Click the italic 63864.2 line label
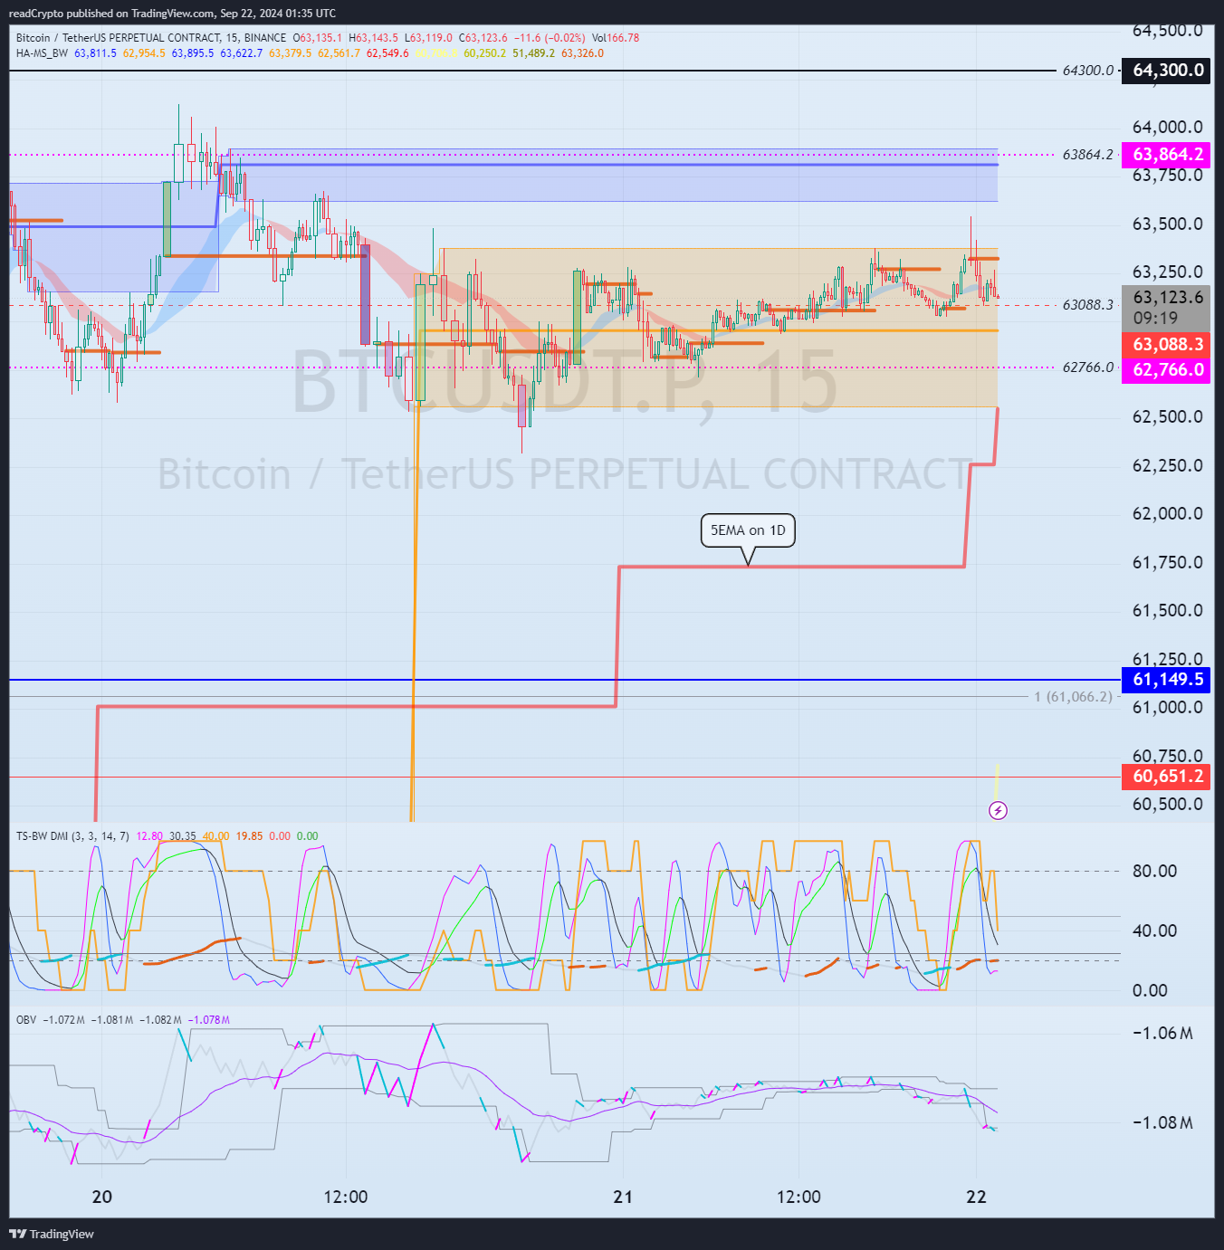 (x=1088, y=155)
